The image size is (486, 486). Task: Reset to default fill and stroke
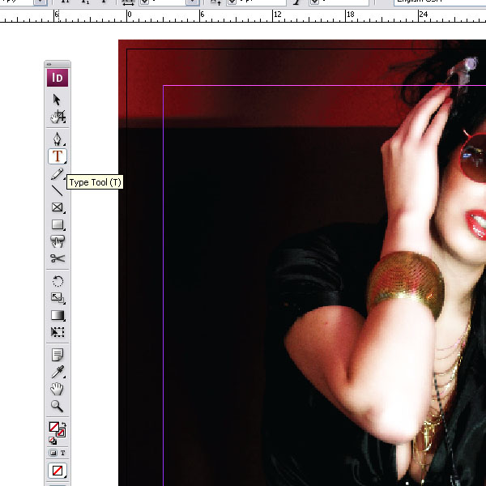52,440
